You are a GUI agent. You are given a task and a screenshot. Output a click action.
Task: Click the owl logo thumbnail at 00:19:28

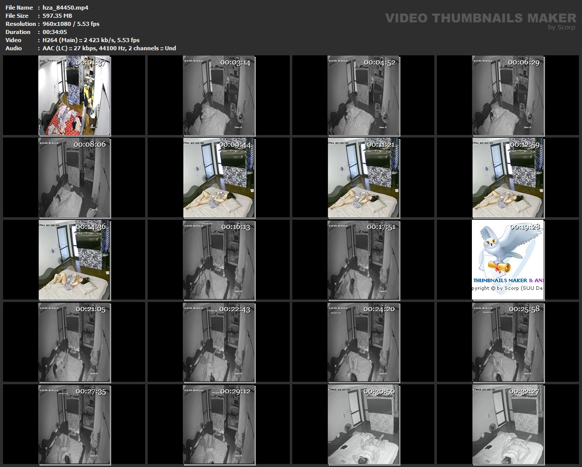(x=508, y=260)
